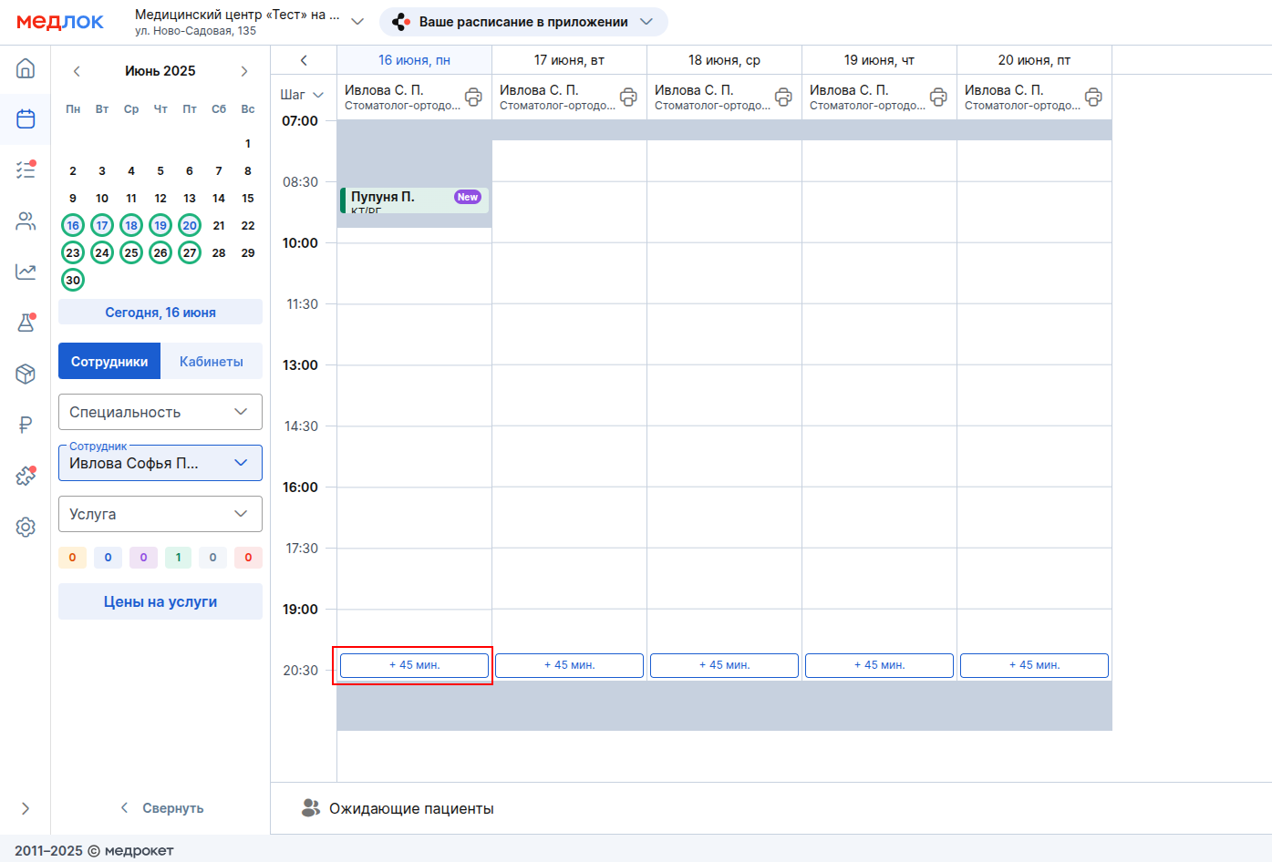Open the laboratory flask sidebar icon
1272x862 pixels.
coord(26,323)
